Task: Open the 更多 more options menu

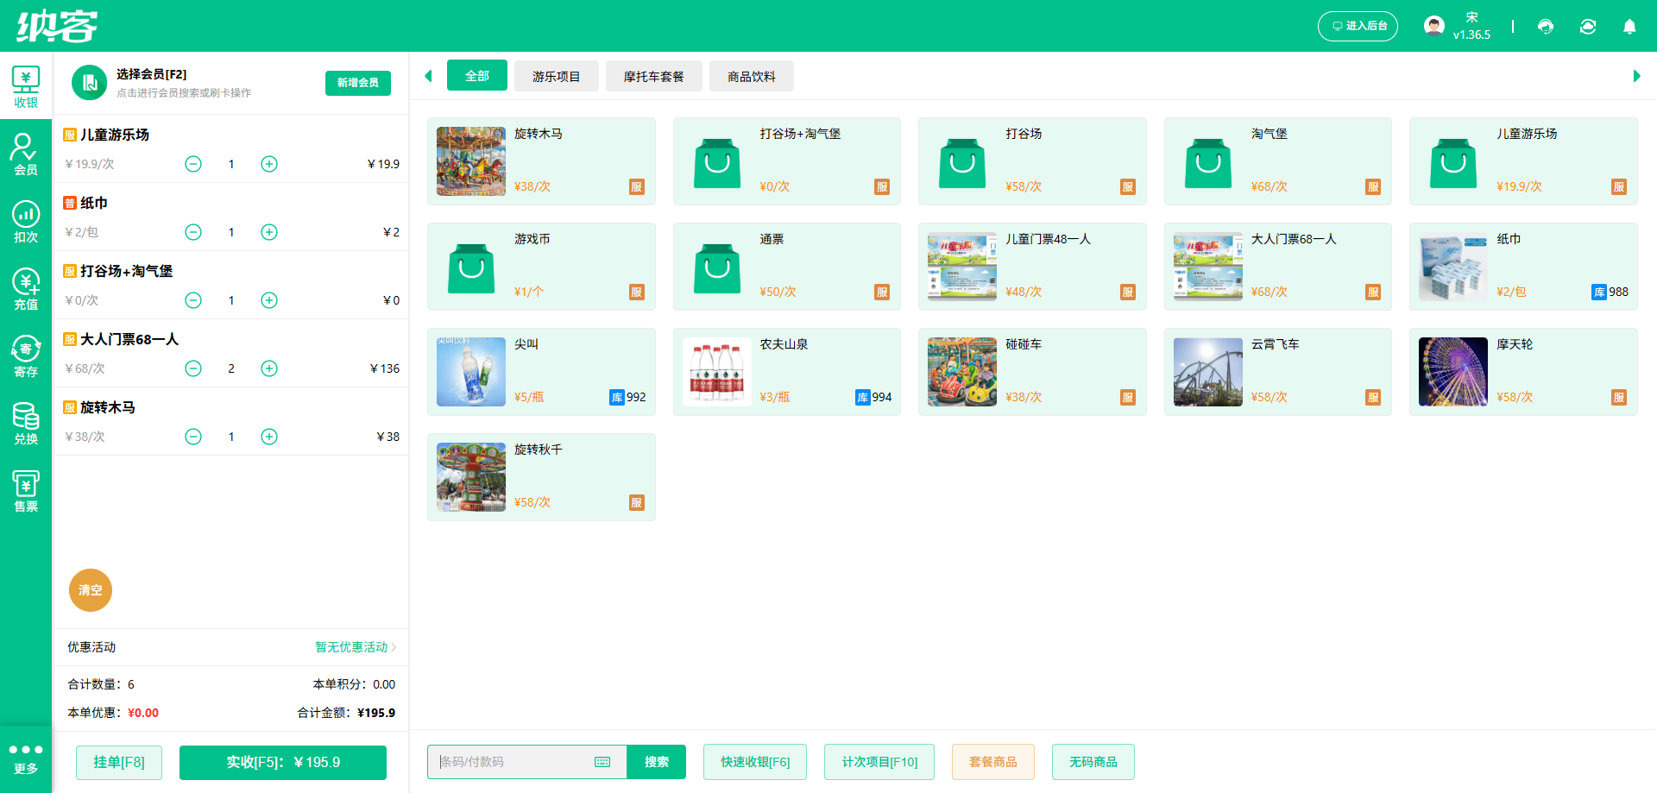Action: click(x=26, y=758)
